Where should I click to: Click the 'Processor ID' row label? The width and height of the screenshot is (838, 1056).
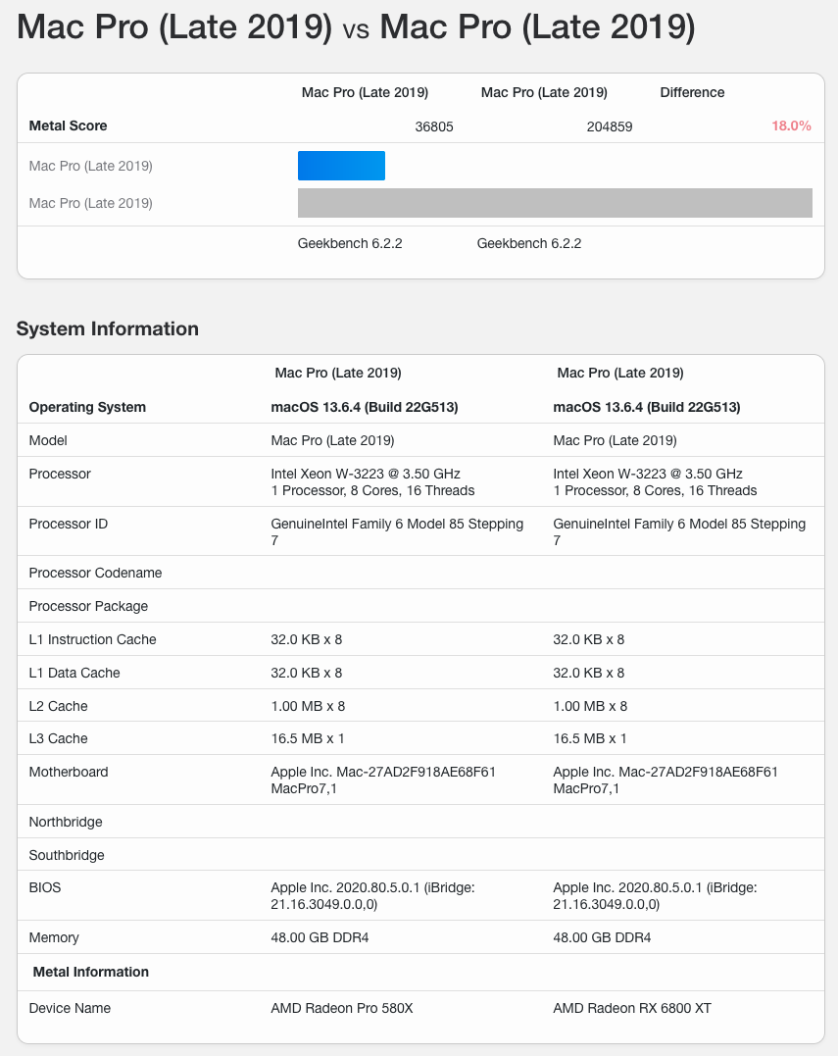(x=68, y=524)
